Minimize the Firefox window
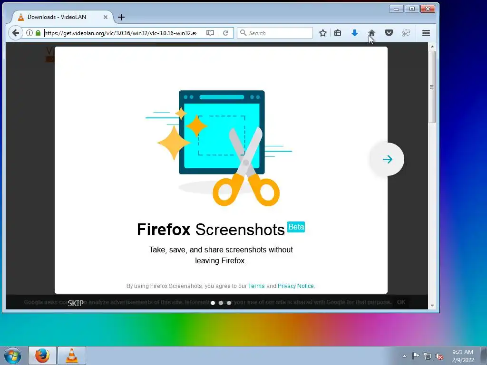This screenshot has width=487, height=365. tap(396, 9)
